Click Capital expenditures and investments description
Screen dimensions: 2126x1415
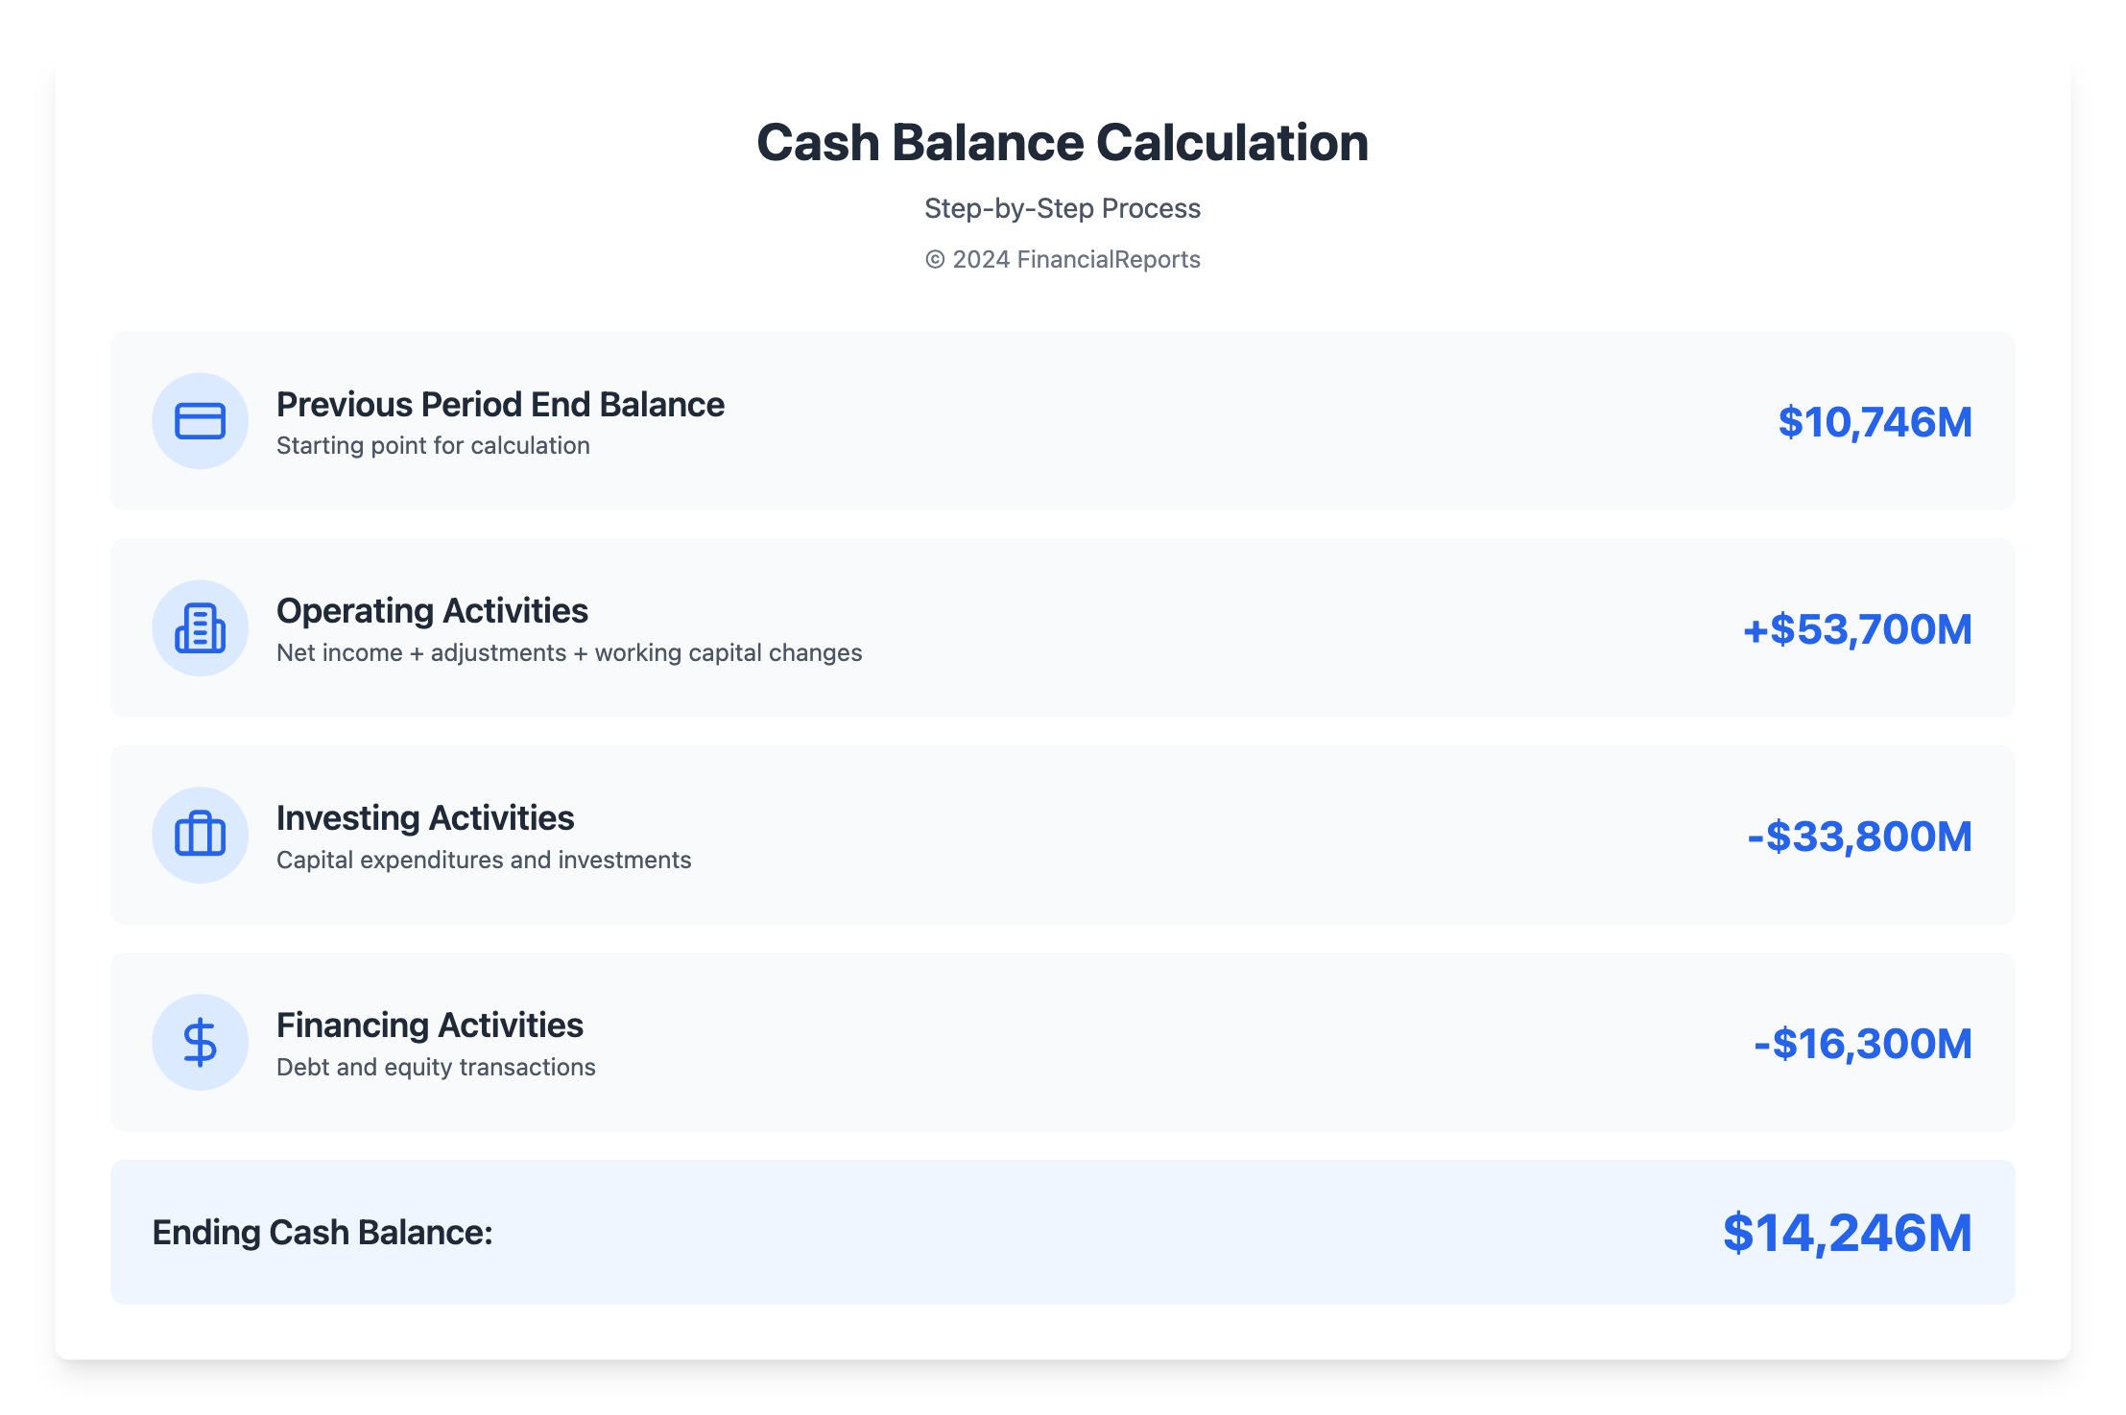pos(484,861)
